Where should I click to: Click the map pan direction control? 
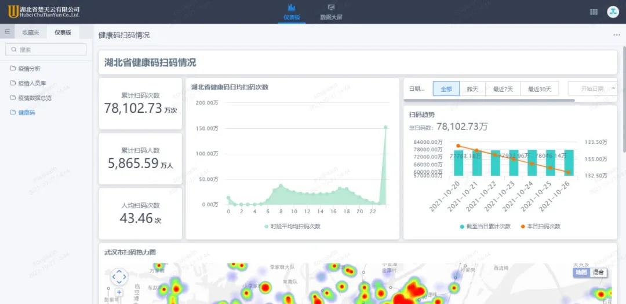(x=119, y=277)
